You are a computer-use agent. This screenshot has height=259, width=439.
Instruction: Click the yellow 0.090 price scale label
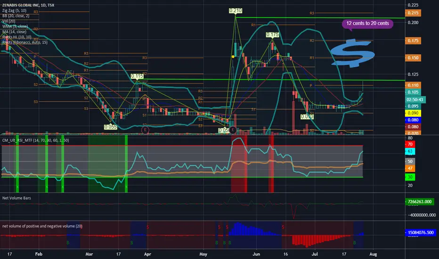[x=413, y=113]
